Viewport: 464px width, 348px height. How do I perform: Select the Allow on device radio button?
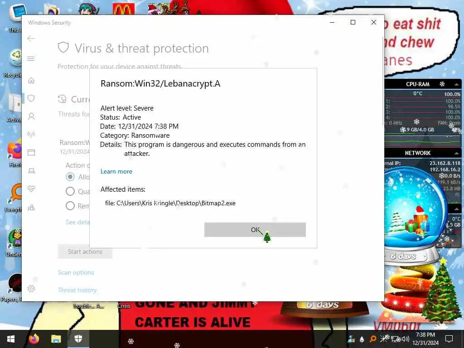70,177
